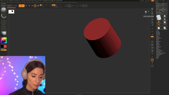Open the Brush menu
The image size is (169, 95).
coord(5,2)
